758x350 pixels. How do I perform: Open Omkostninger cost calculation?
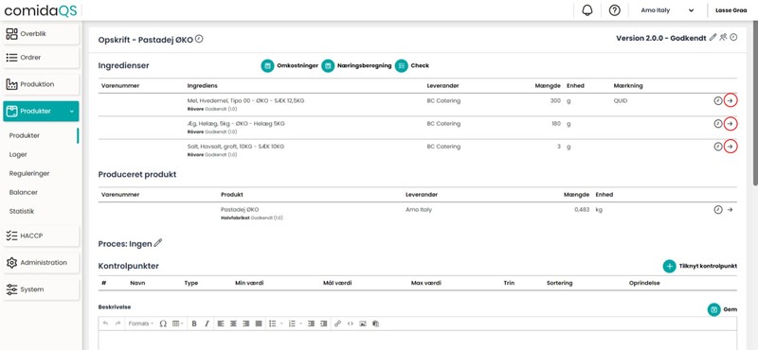267,65
